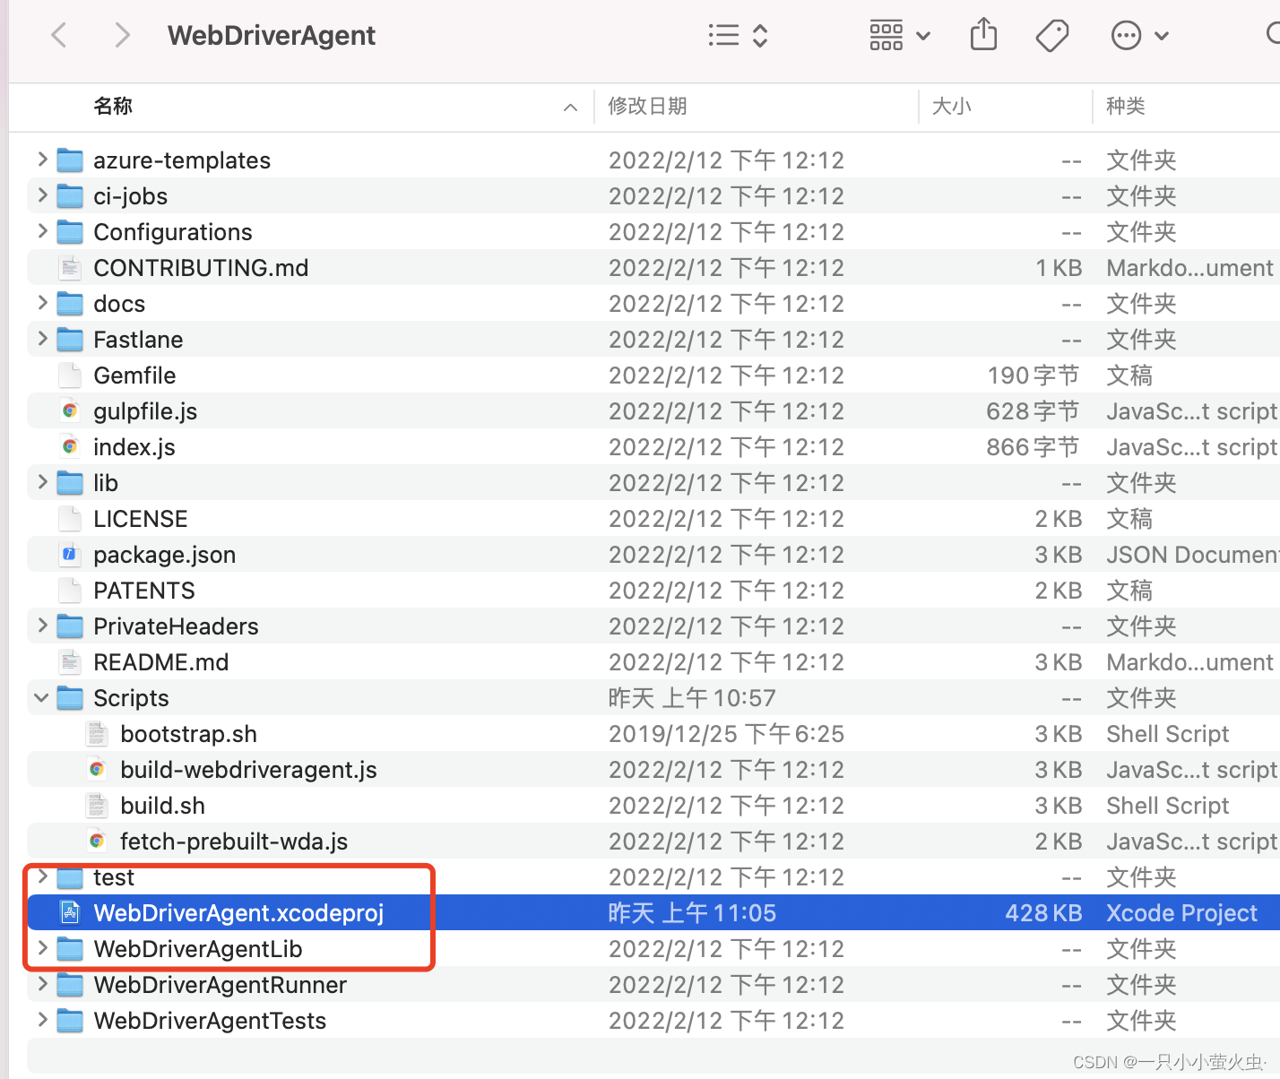Click the 2019/12/25 下午6:25 date cell
Screen dimensions: 1280x1079
[726, 734]
